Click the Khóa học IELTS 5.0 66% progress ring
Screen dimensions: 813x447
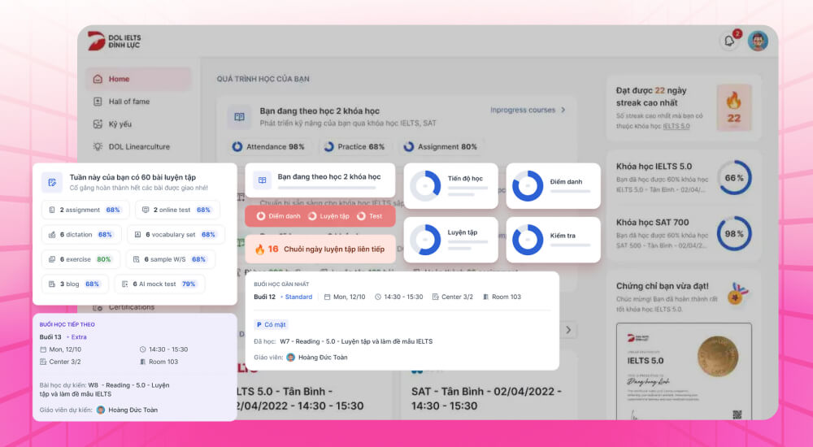pyautogui.click(x=734, y=178)
